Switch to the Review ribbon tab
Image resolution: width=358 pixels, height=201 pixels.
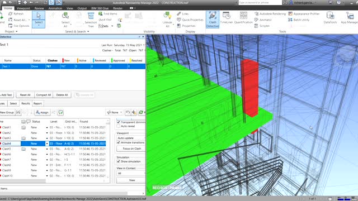[x=39, y=8]
